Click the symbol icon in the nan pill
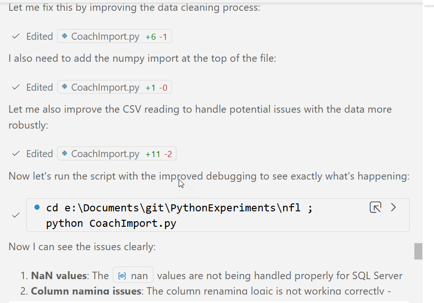434x303 pixels. (x=122, y=276)
